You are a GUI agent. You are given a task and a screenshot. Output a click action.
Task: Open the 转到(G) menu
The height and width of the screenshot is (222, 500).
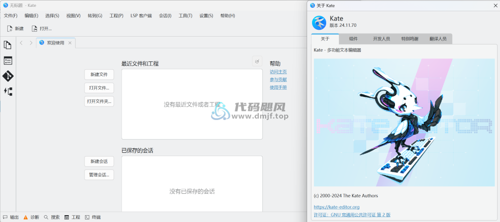tap(95, 16)
